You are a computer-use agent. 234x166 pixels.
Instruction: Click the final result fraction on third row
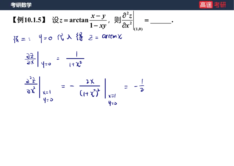coord(142,86)
